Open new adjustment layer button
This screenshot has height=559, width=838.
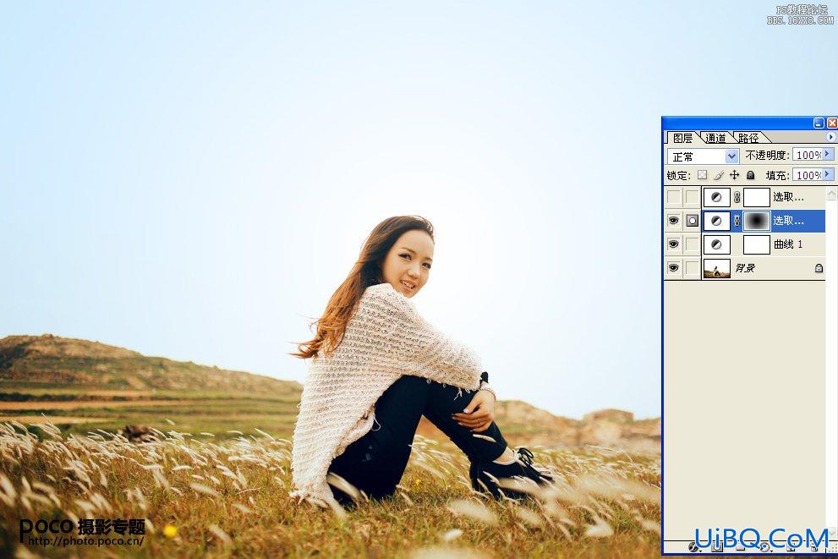click(765, 547)
